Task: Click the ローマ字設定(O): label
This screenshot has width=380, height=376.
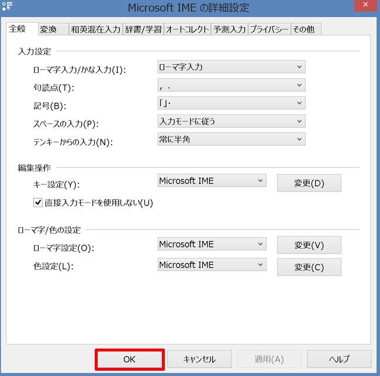Action: click(64, 248)
